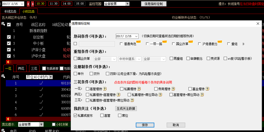264x132 pixels.
Task: Click the red next-date arrow button
Action: click(32, 4)
